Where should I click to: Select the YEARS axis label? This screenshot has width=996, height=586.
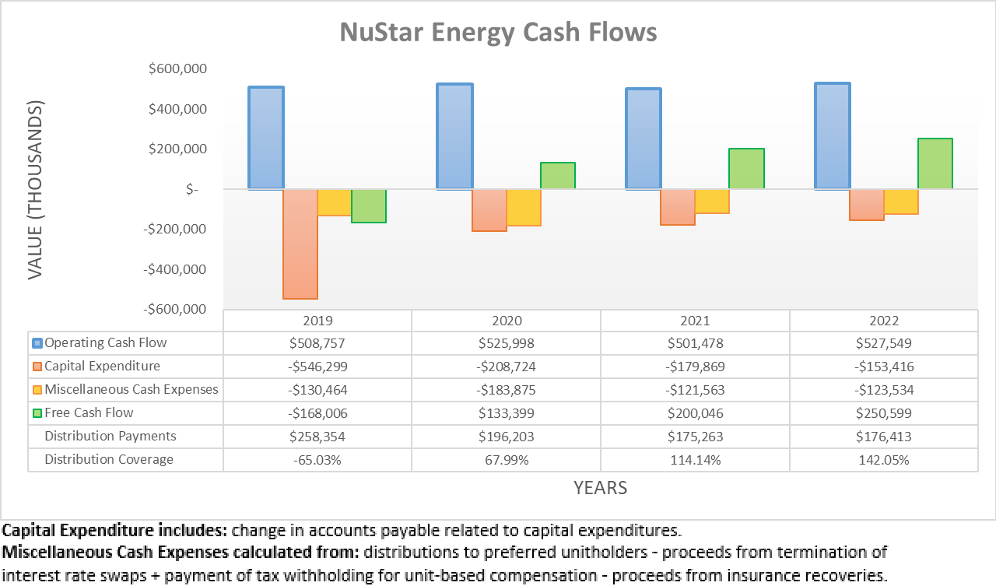pos(601,488)
